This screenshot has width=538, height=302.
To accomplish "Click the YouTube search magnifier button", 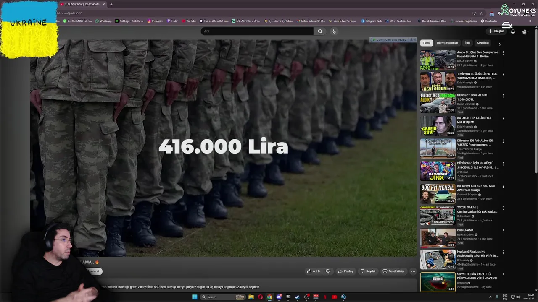I will coord(320,31).
